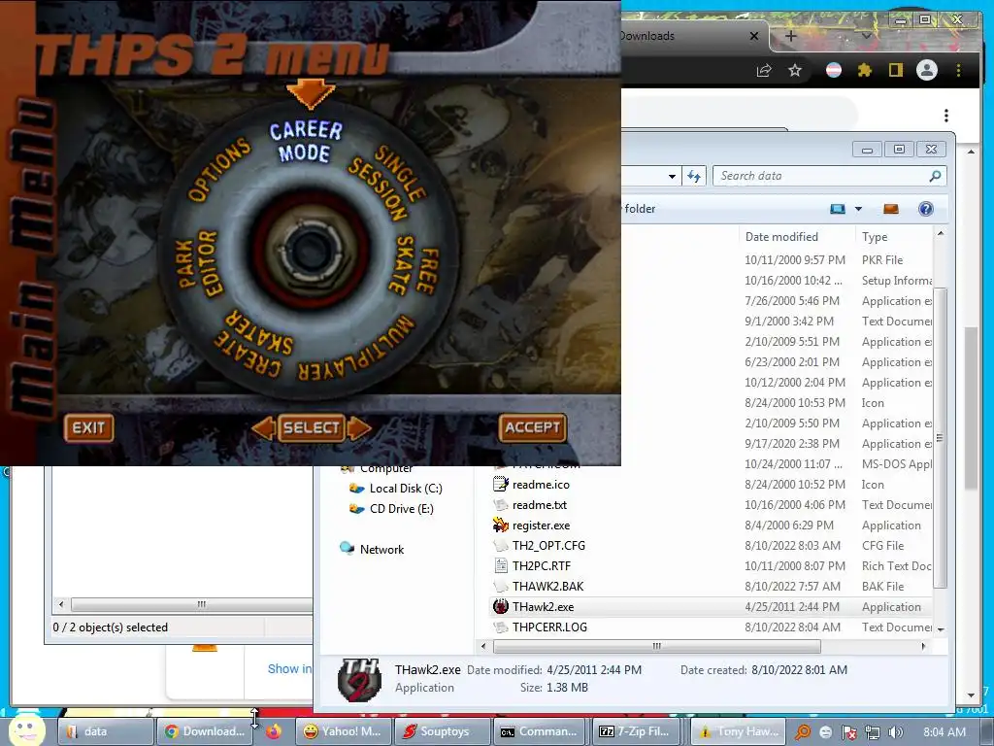Select the readme.txt file
Image resolution: width=994 pixels, height=746 pixels.
pyautogui.click(x=530, y=505)
